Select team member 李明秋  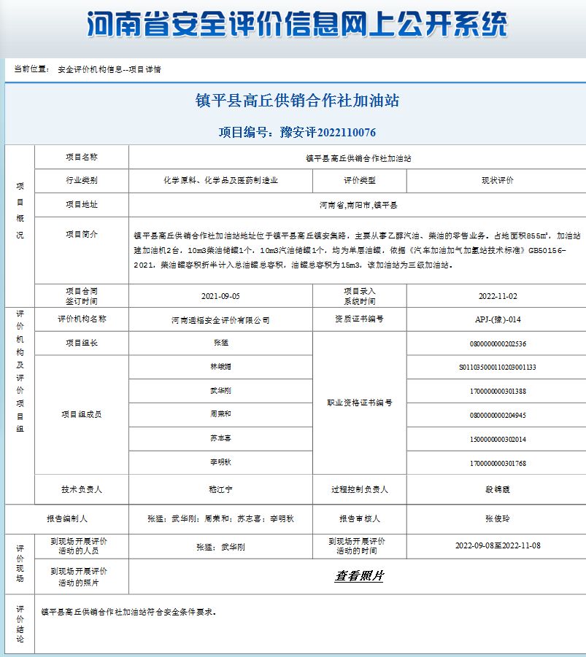click(x=220, y=462)
